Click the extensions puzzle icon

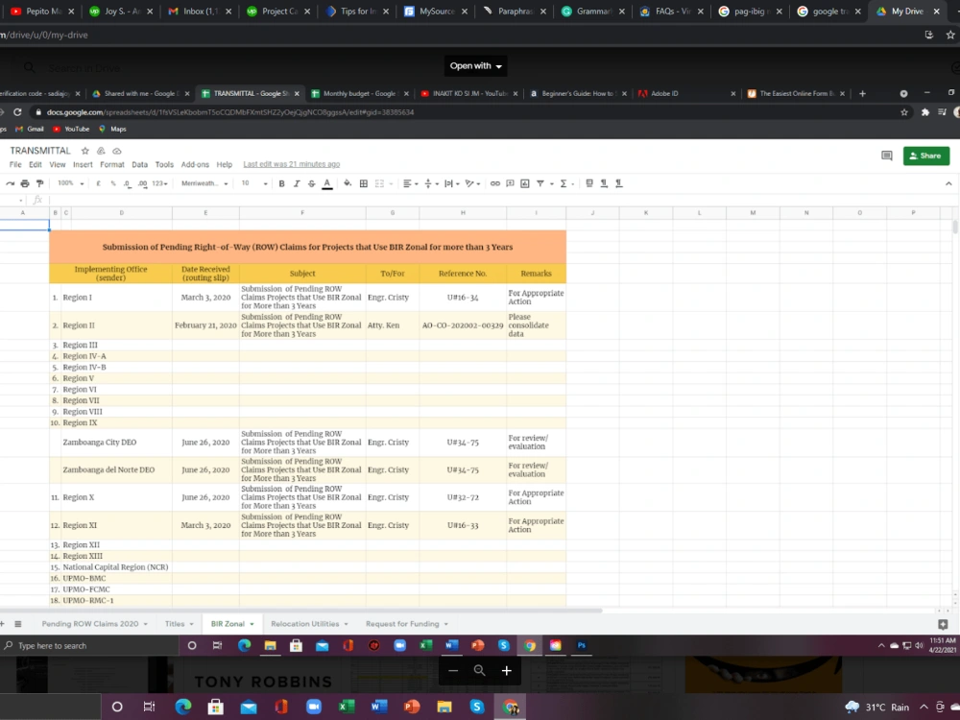click(x=925, y=112)
